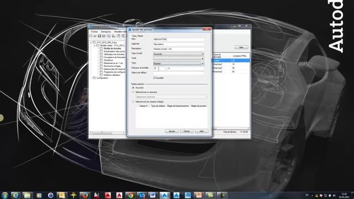The height and width of the screenshot is (199, 354).
Task: Select Interface utilisateur tree item
Action: tap(112, 75)
